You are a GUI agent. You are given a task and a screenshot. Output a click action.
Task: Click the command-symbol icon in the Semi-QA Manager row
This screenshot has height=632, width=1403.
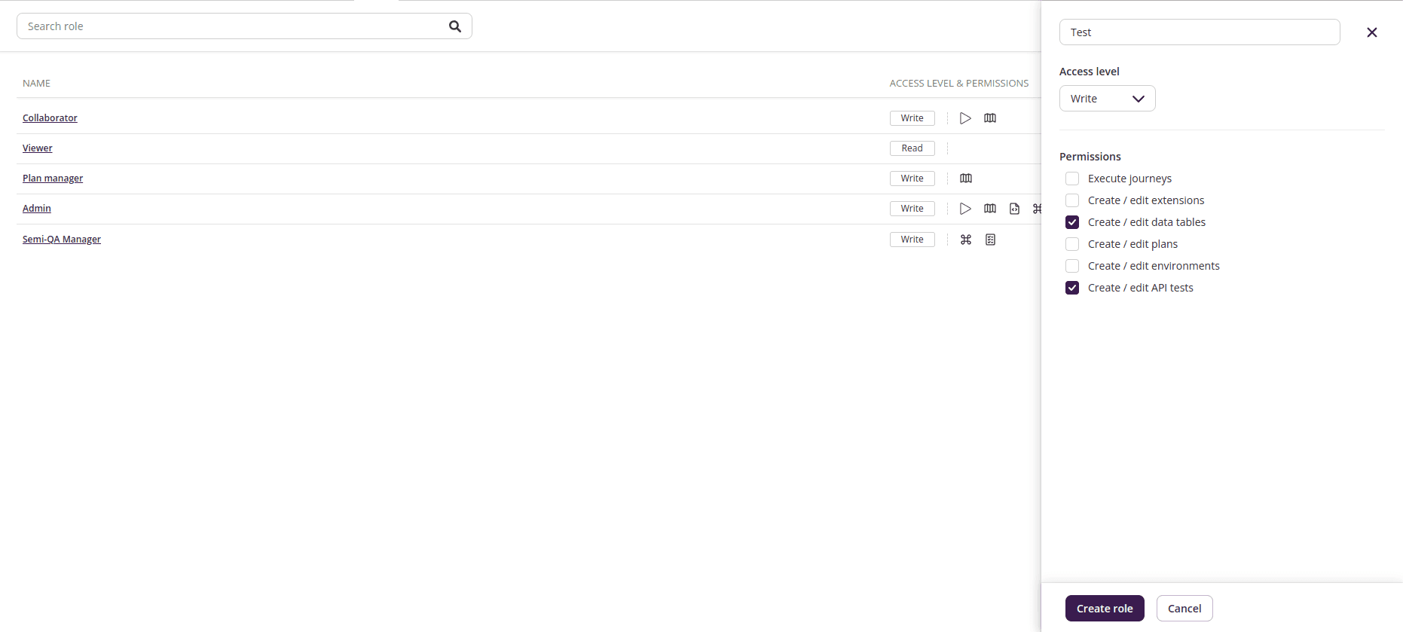coord(966,240)
